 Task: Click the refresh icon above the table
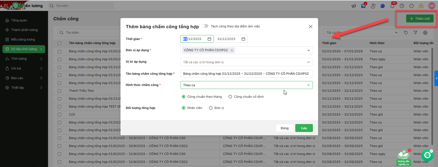pos(406,33)
